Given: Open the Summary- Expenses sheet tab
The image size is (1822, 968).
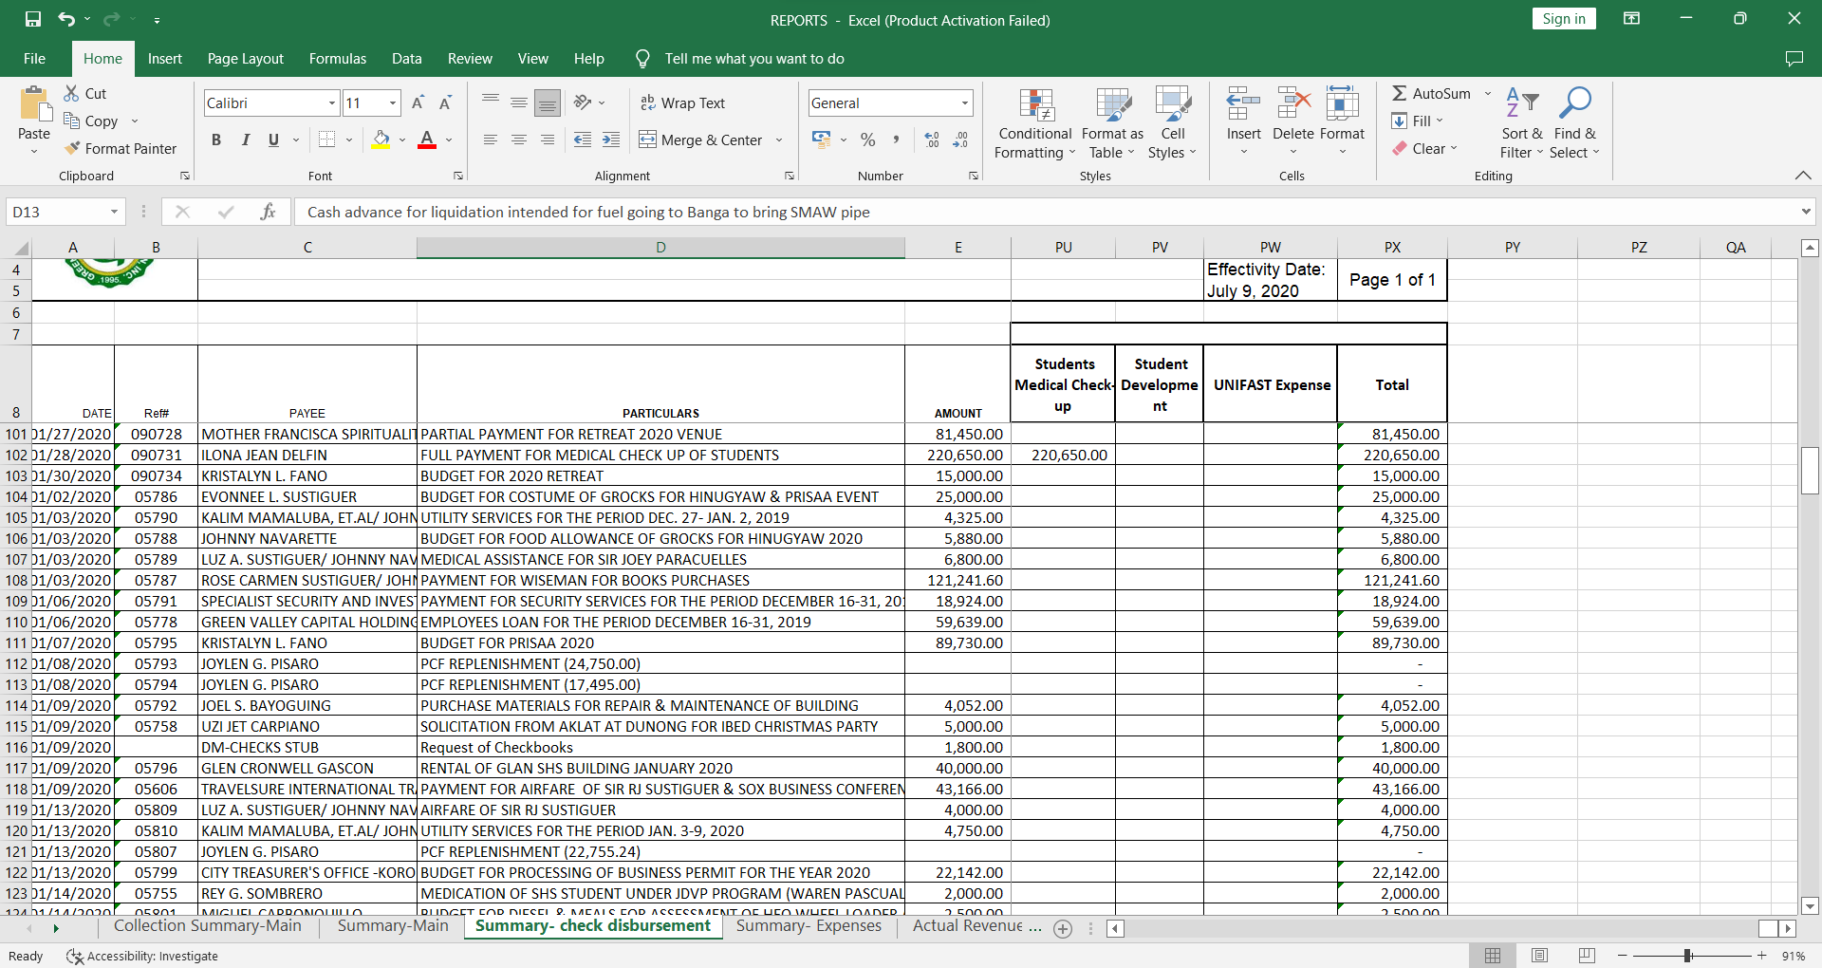Looking at the screenshot, I should pyautogui.click(x=809, y=926).
